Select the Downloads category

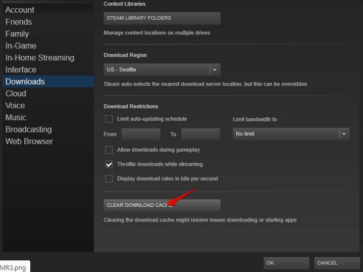48,81
